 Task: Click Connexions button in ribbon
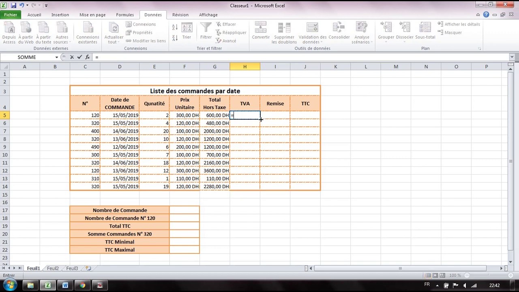tap(141, 24)
